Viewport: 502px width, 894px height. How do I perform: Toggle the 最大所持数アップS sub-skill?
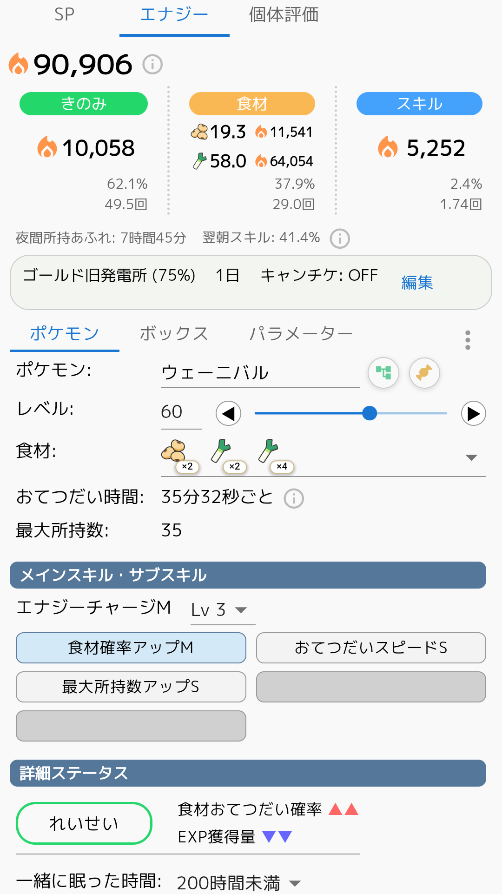131,687
